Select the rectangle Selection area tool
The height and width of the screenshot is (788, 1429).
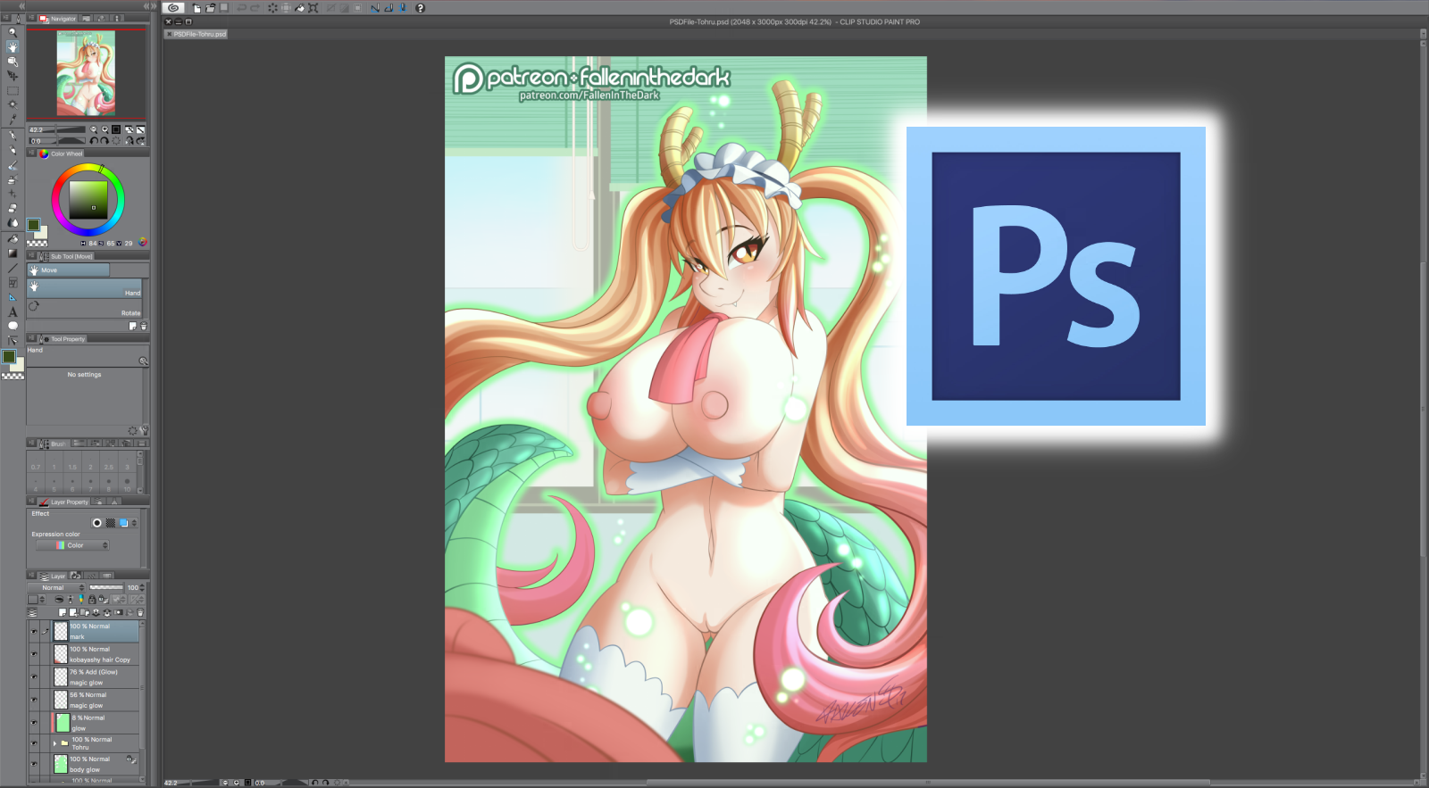click(13, 91)
